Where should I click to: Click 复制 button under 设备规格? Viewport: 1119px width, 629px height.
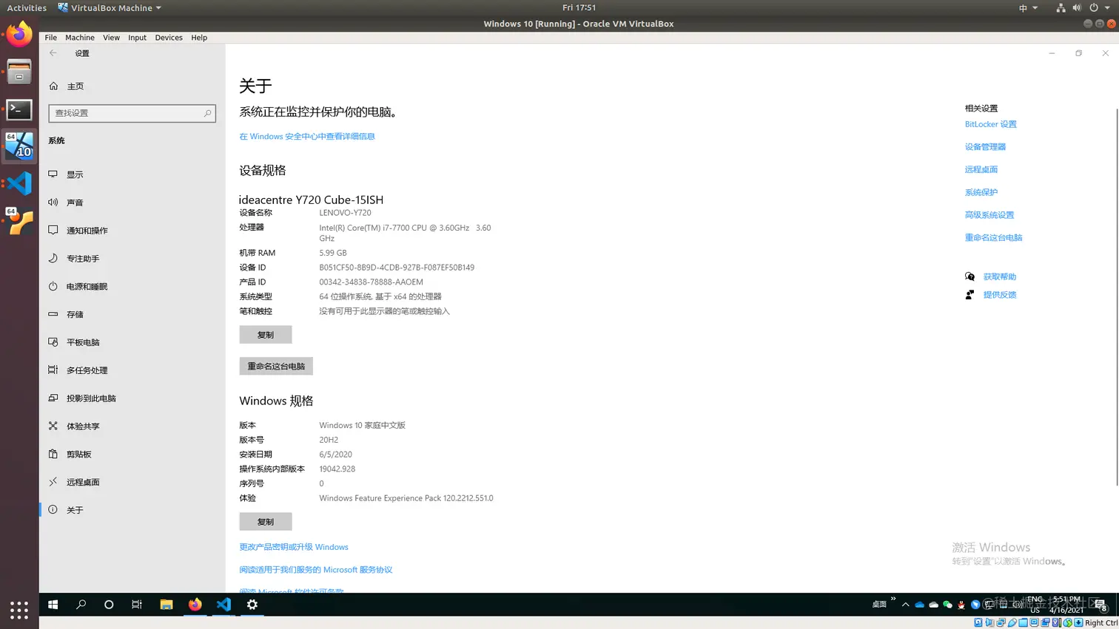[266, 335]
